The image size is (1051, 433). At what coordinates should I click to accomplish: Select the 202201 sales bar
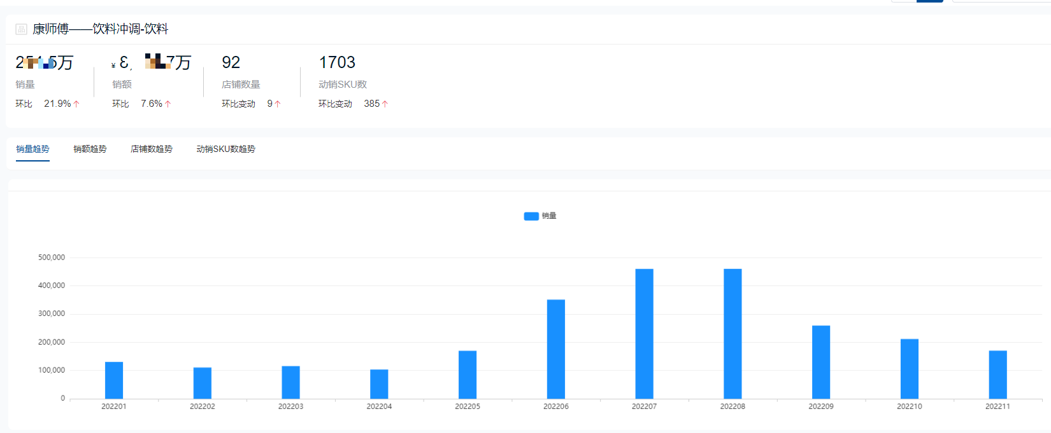coord(114,380)
